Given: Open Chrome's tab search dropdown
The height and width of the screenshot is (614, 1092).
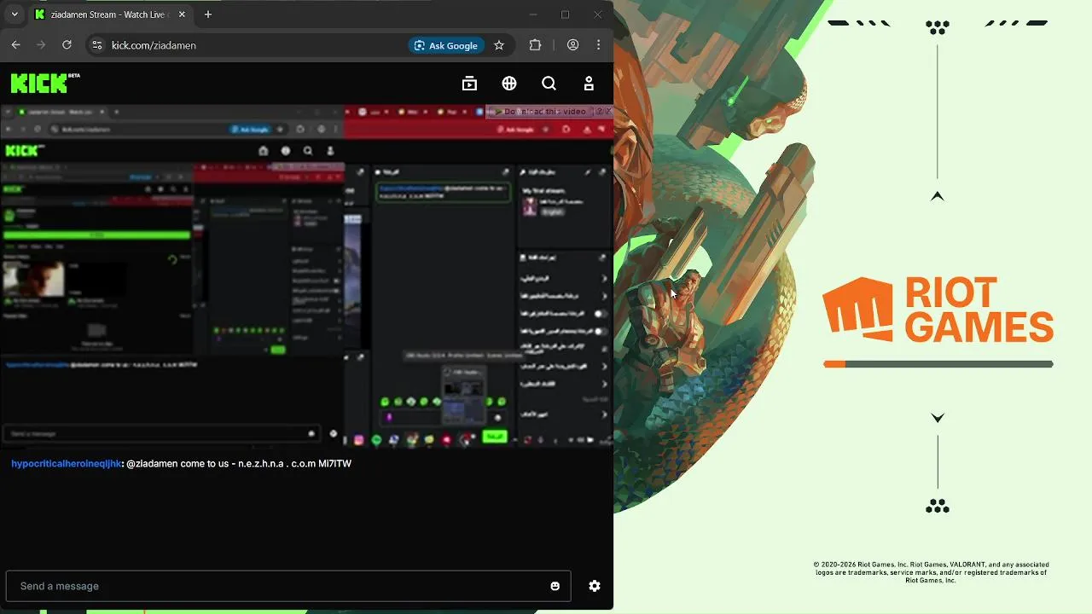Looking at the screenshot, I should pos(15,14).
